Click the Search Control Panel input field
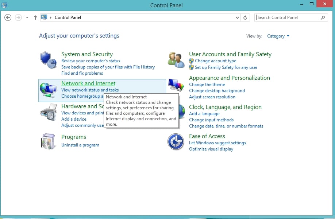 coord(291,17)
